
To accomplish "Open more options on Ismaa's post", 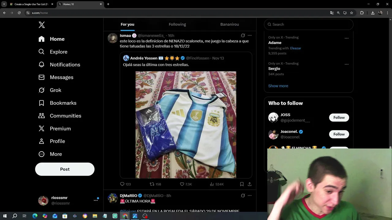I will pos(250,35).
